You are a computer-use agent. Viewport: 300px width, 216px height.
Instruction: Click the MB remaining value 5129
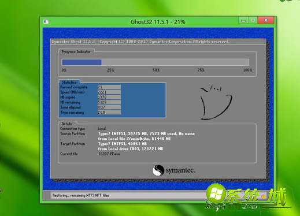[109, 102]
